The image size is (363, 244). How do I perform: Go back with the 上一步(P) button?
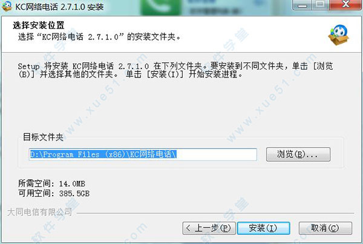pyautogui.click(x=209, y=228)
